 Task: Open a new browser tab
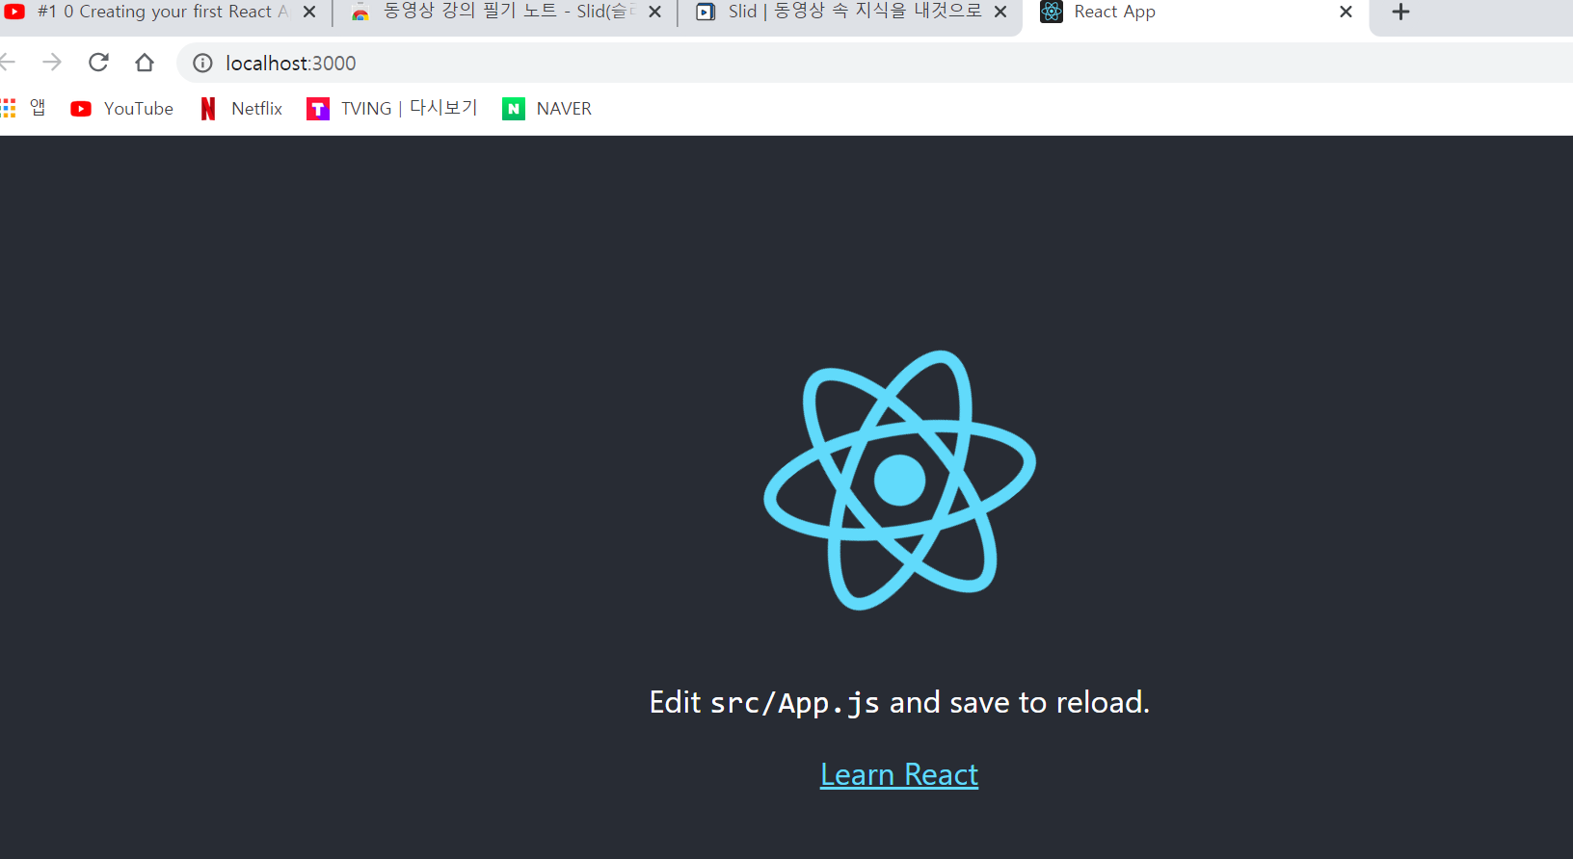[x=1401, y=13]
